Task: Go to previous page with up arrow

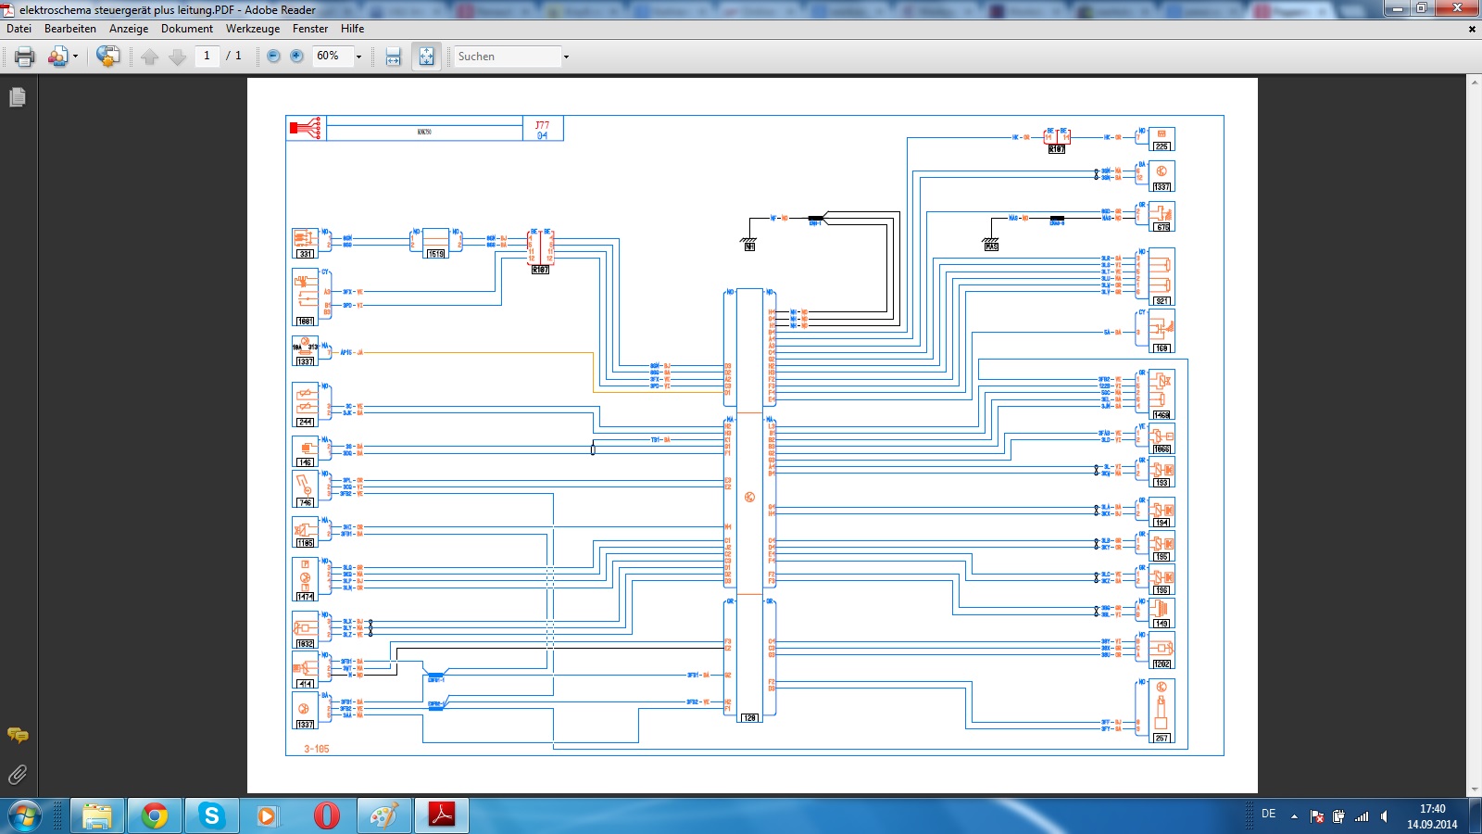Action: [x=150, y=57]
